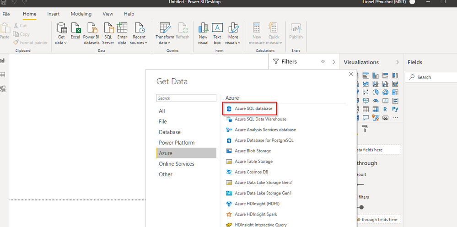Switch to Data view in left sidebar
Image resolution: width=457 pixels, height=227 pixels.
pos(3,75)
